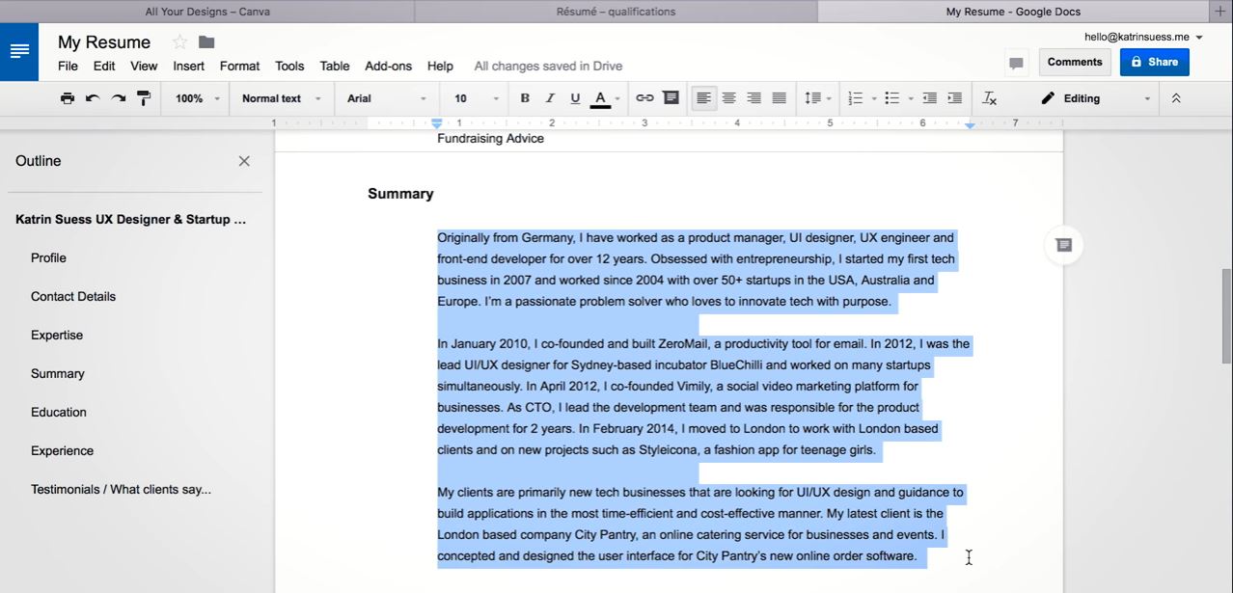This screenshot has height=593, width=1233.
Task: Apply bulleted list formatting
Action: click(x=892, y=98)
